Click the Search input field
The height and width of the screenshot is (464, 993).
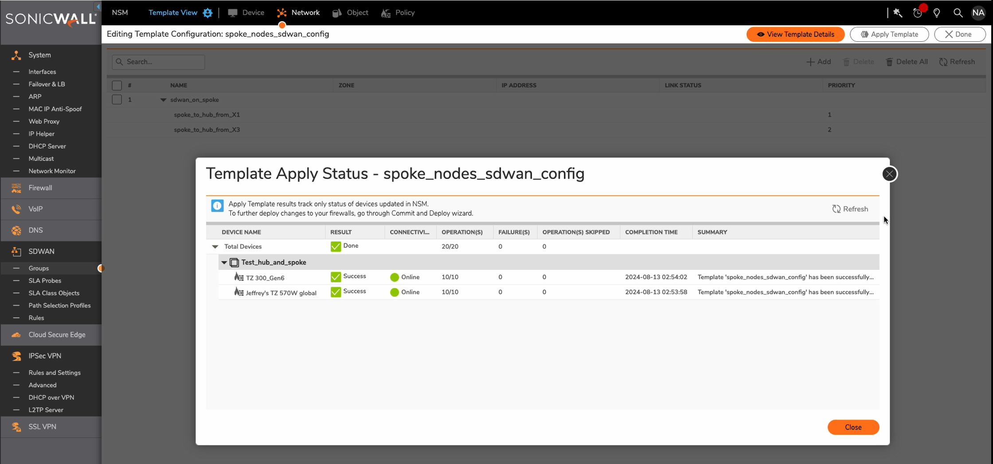(158, 62)
